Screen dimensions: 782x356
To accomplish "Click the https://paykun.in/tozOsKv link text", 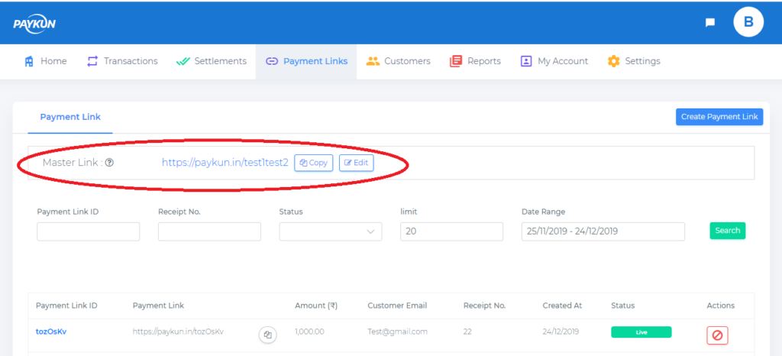I will point(178,332).
